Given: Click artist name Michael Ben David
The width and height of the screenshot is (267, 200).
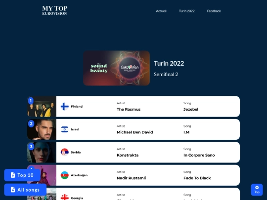Looking at the screenshot, I should (x=135, y=132).
